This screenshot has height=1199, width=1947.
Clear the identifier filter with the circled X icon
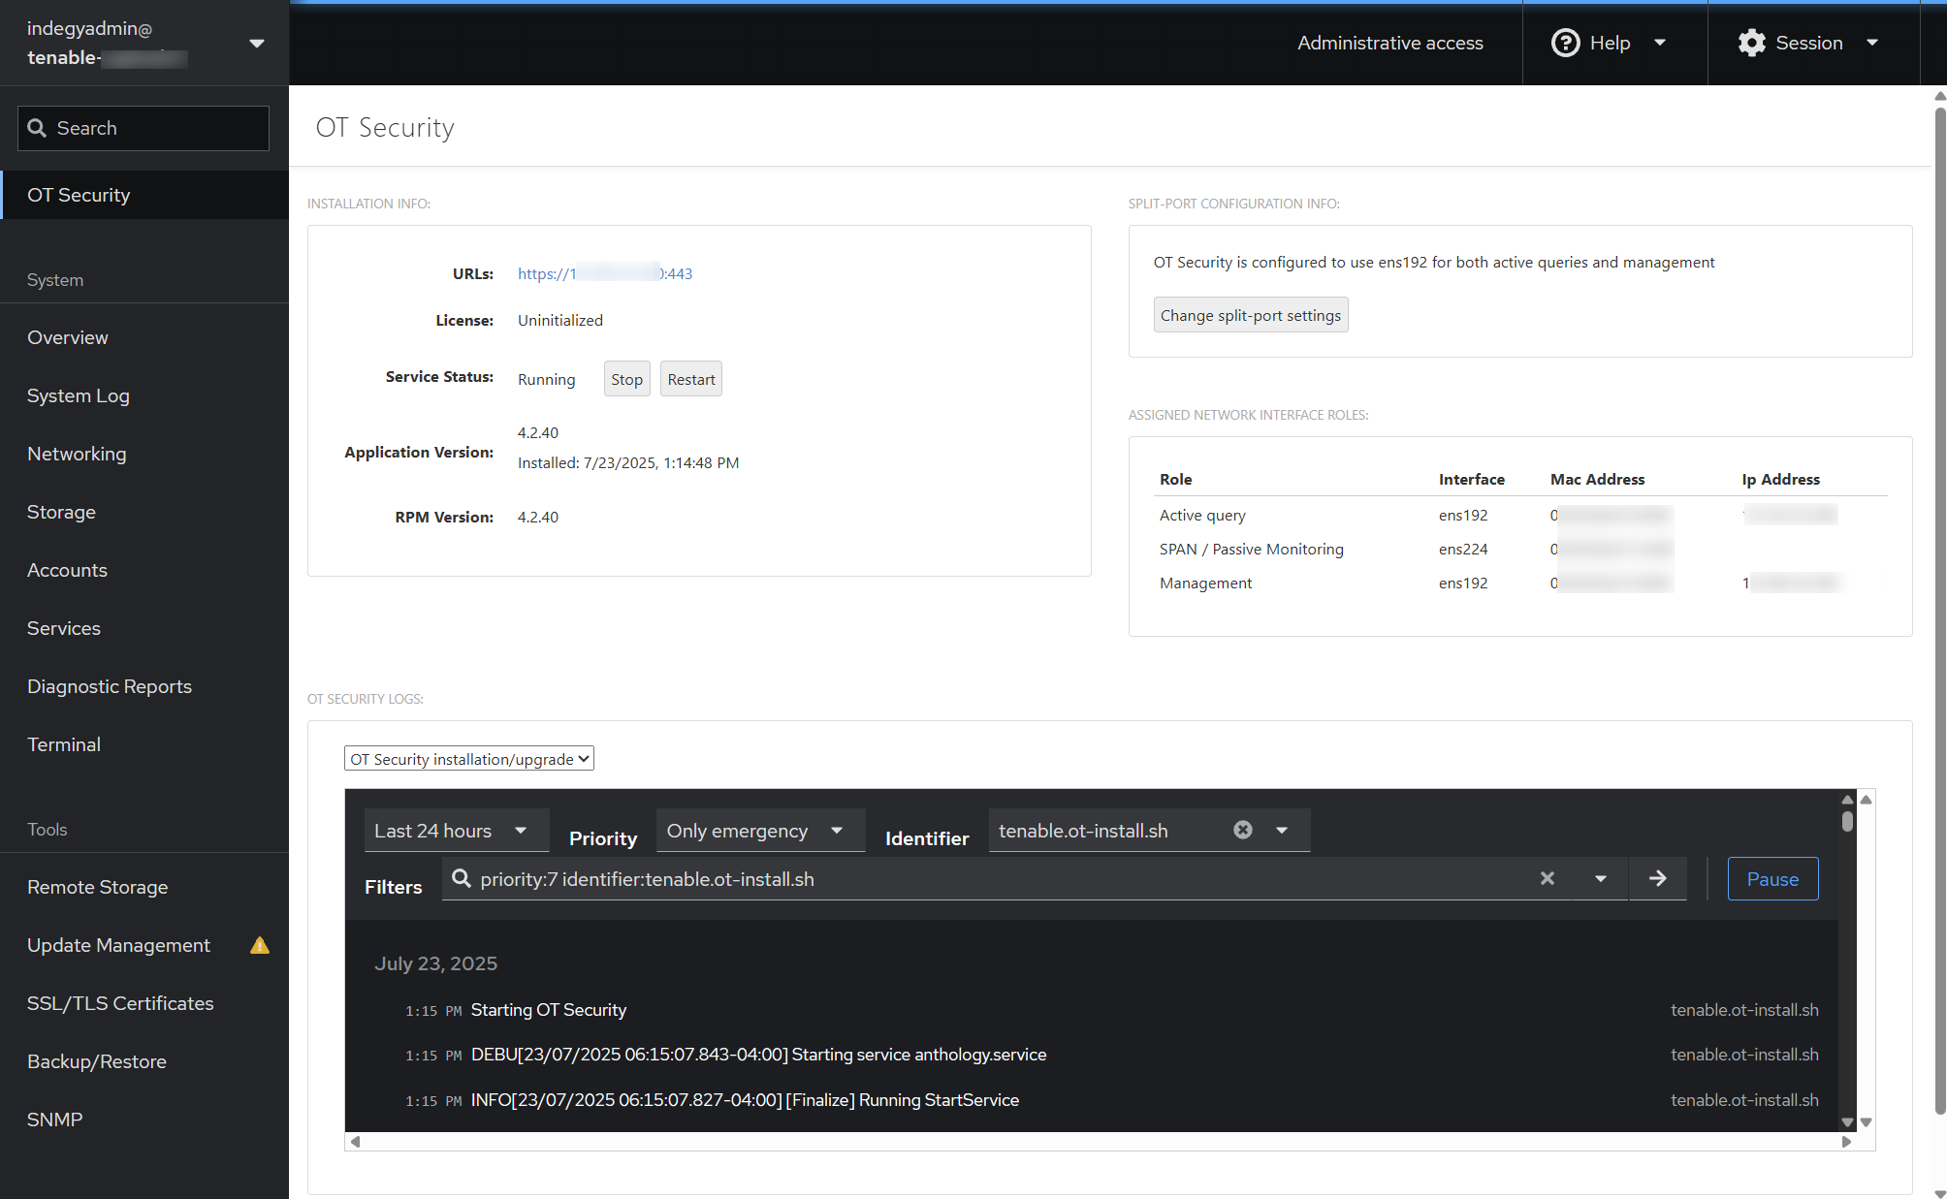(x=1242, y=830)
